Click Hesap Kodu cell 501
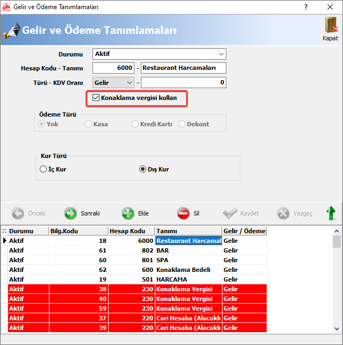 tap(132, 279)
